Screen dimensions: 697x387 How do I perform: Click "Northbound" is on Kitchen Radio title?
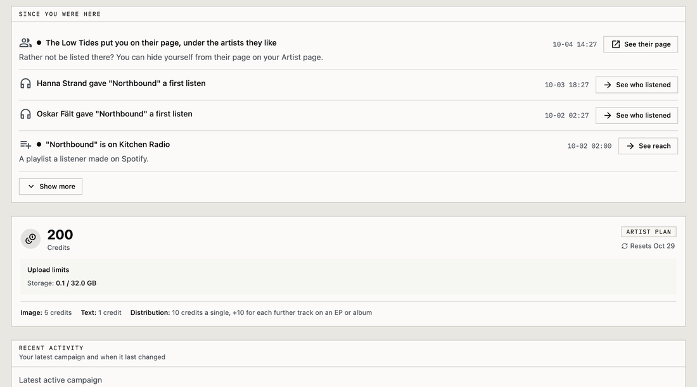pos(108,144)
